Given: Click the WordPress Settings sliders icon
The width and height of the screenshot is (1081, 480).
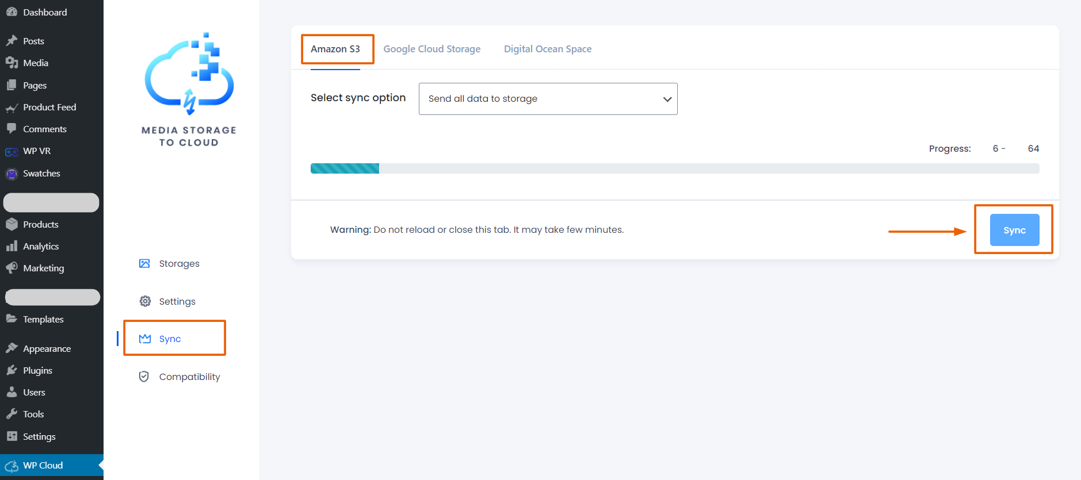Looking at the screenshot, I should 12,436.
